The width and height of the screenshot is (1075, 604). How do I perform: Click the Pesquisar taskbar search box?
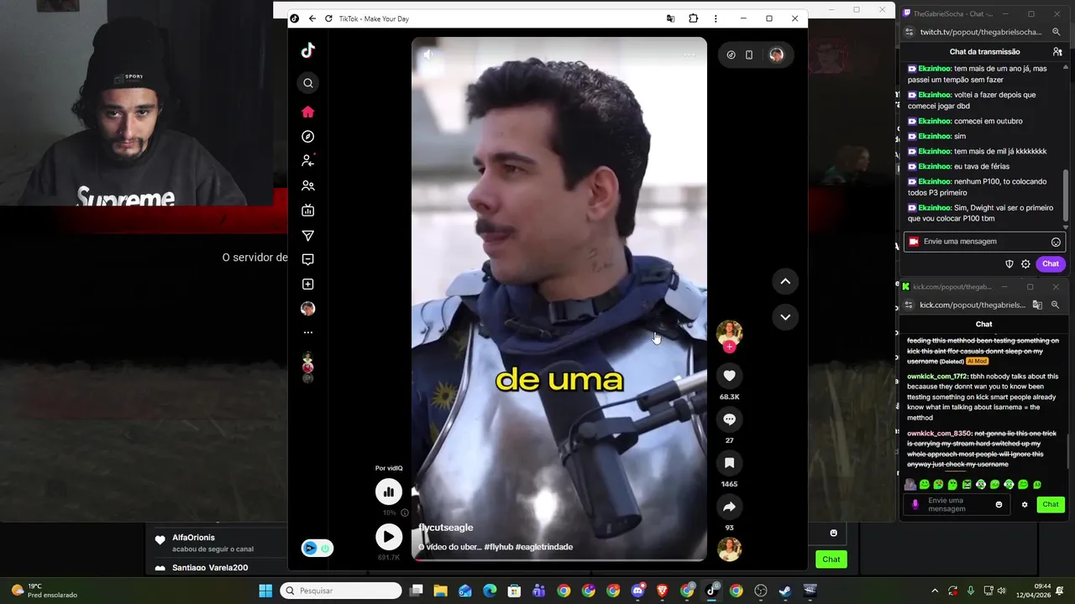pos(341,591)
